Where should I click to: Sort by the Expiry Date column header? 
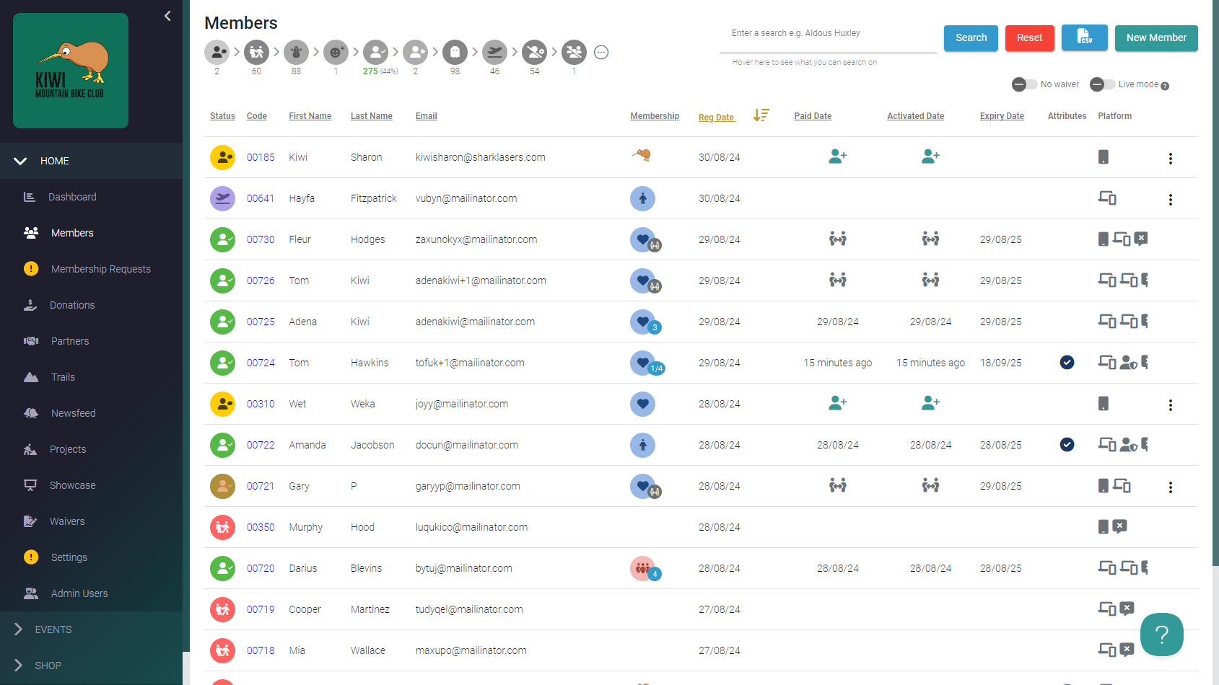(x=1002, y=116)
